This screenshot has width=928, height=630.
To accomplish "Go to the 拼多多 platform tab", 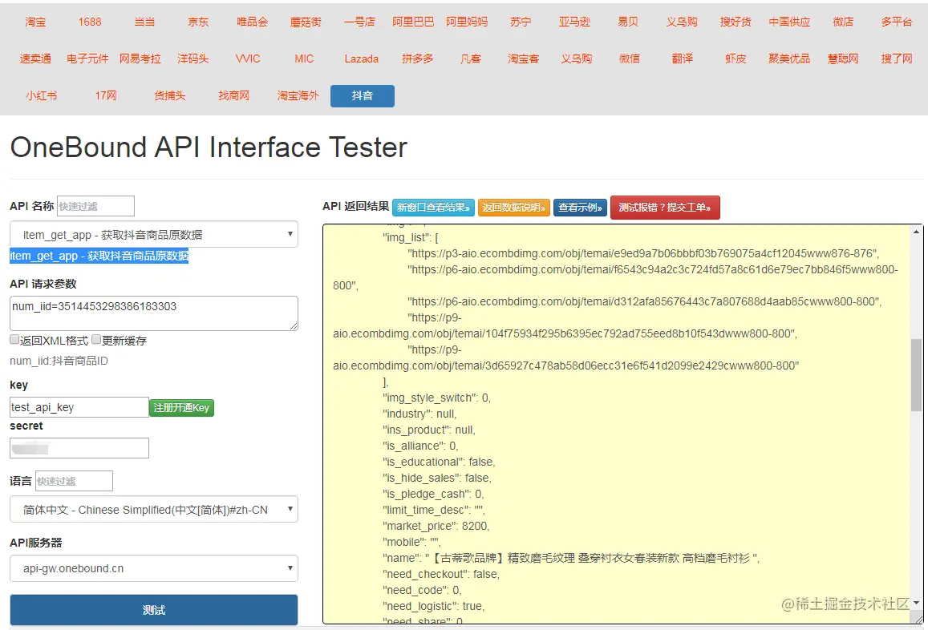I will tap(417, 59).
